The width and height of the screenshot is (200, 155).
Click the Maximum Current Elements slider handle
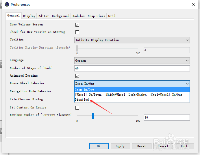pyautogui.click(x=93, y=116)
